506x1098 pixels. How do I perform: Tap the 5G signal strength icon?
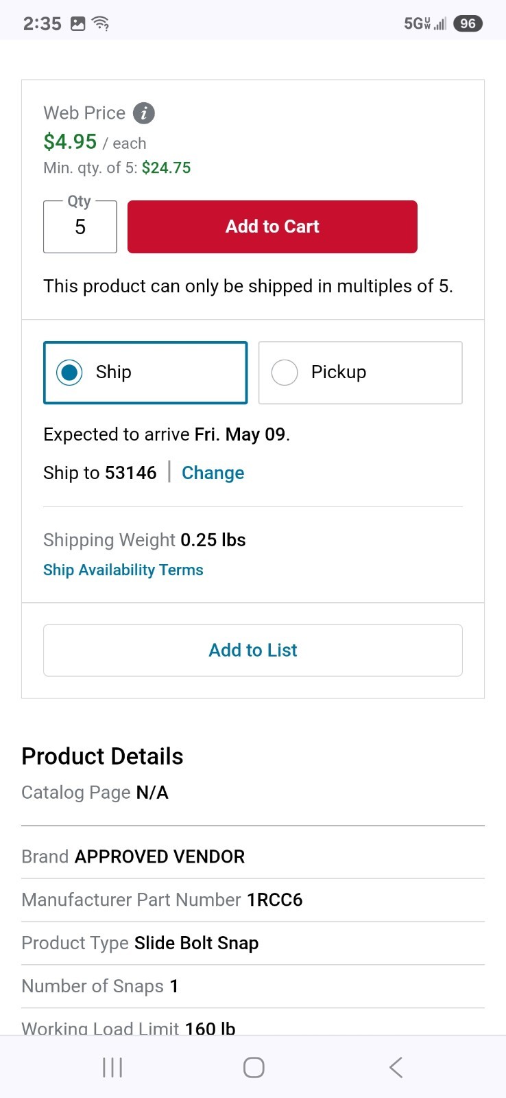coord(425,23)
